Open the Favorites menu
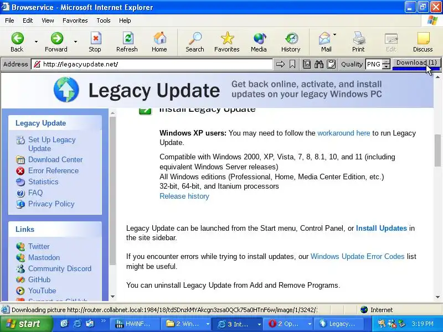The height and width of the screenshot is (332, 443). (x=75, y=20)
